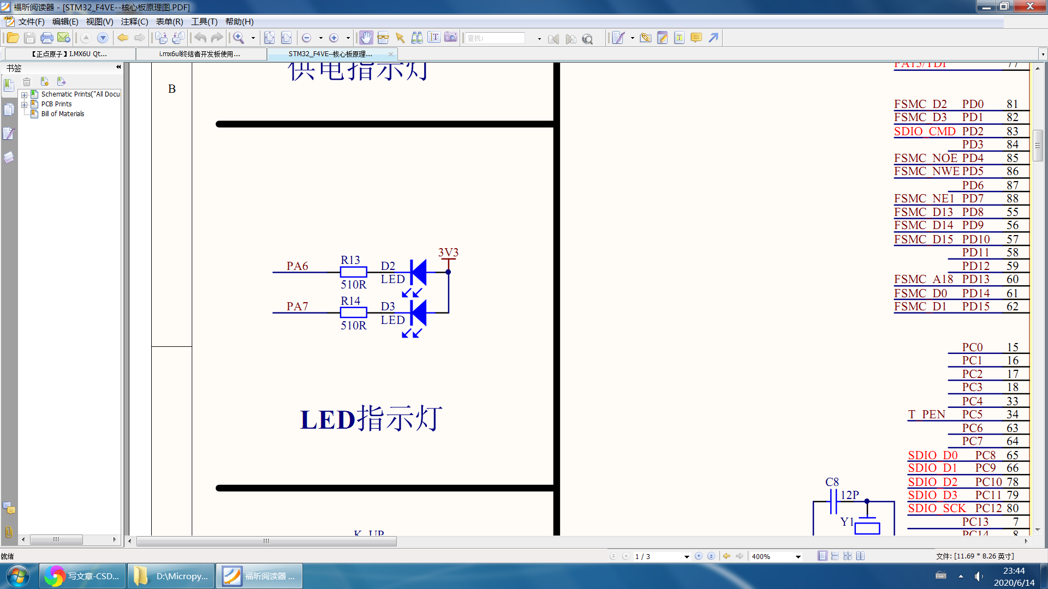This screenshot has height=589, width=1048.
Task: Toggle single page view mode
Action: [x=823, y=556]
